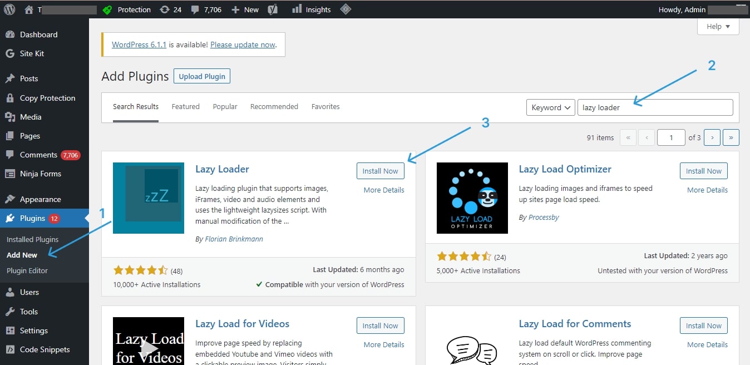
Task: Click the Upload Plugin button
Action: tap(201, 76)
